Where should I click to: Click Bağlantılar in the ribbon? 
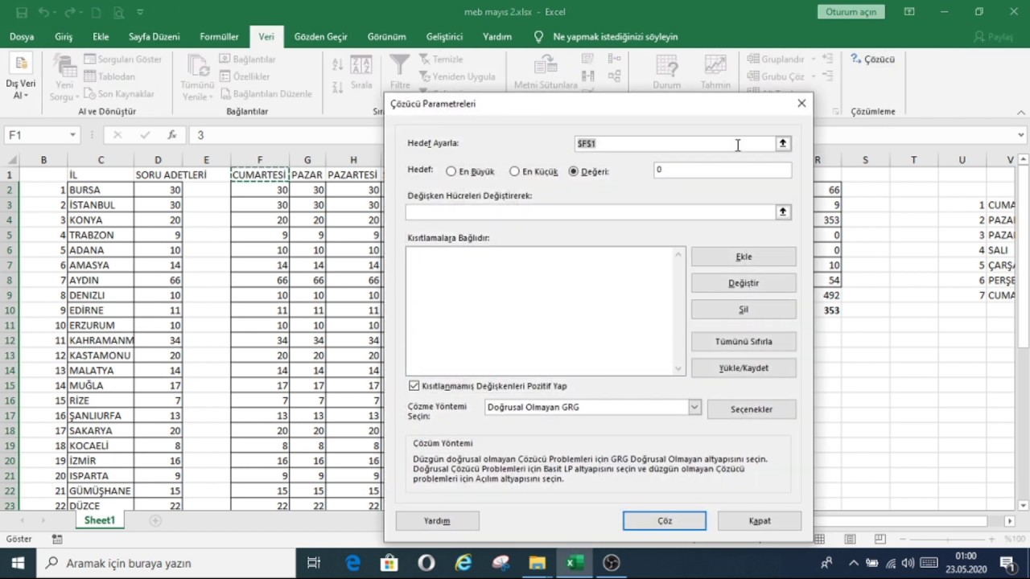click(x=247, y=60)
